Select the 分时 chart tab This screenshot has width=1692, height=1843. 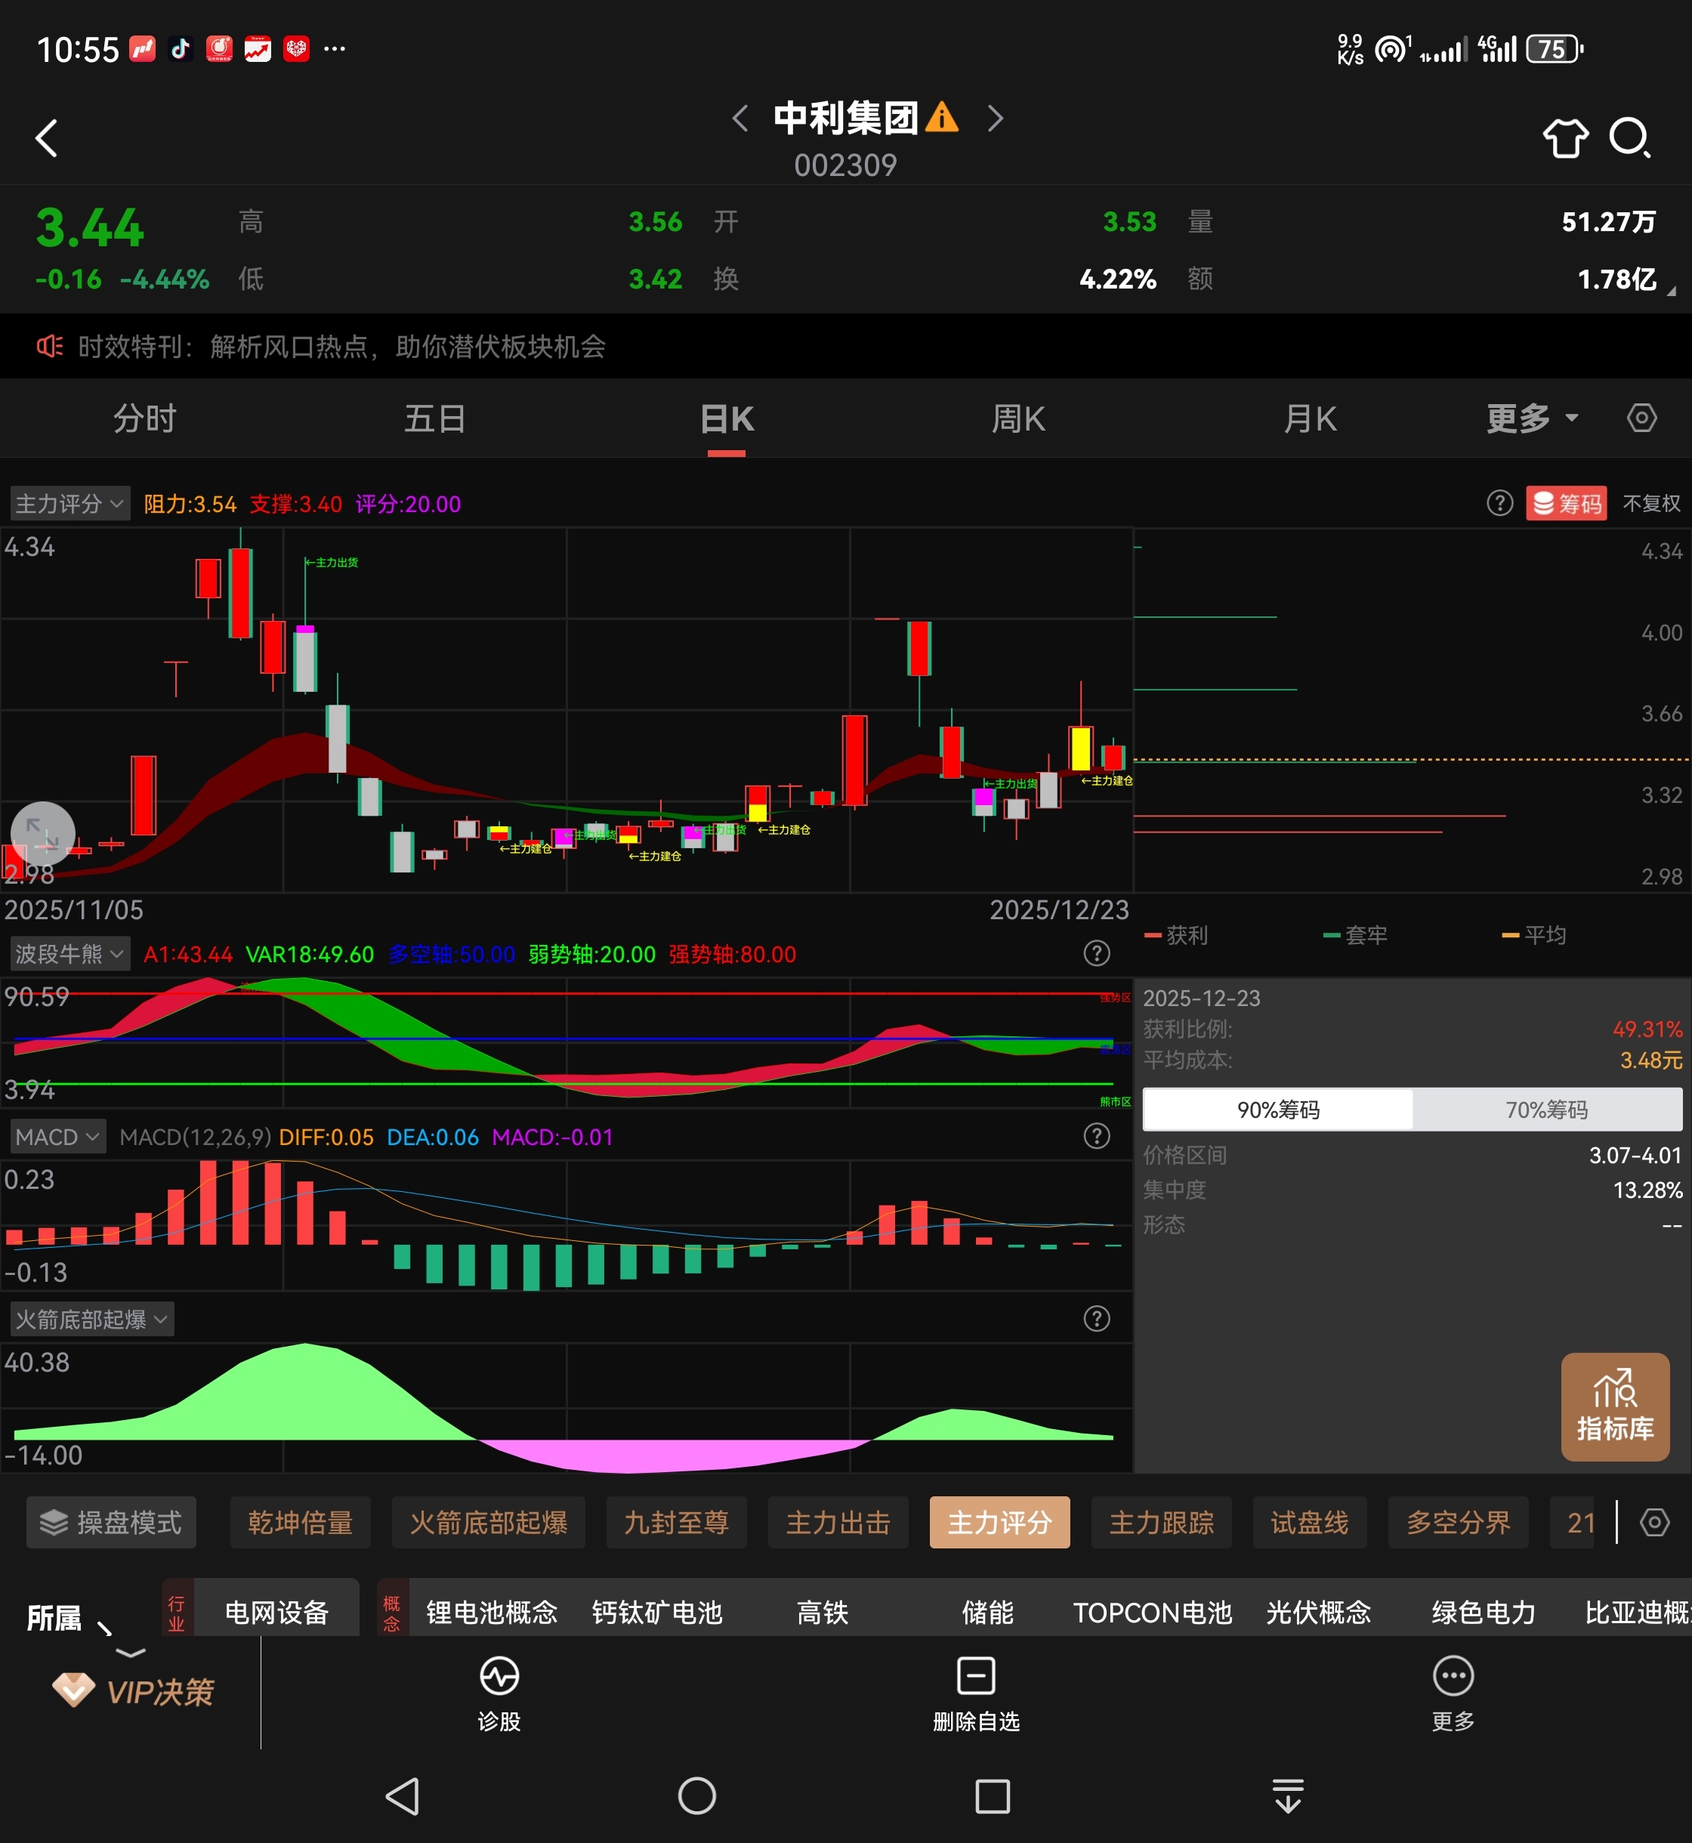(x=145, y=419)
